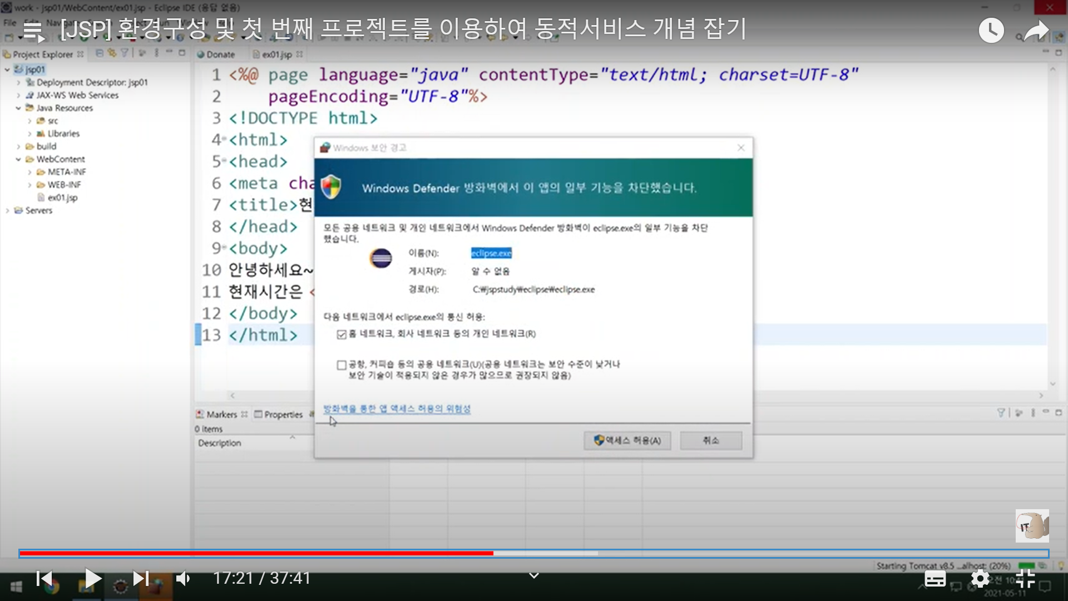Expand the chapters chevron in player controls

(534, 576)
